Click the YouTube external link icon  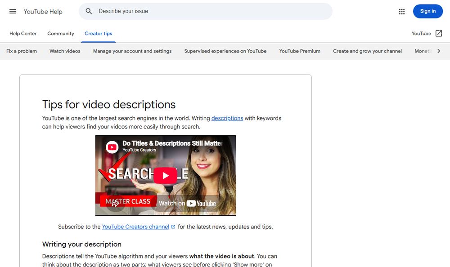click(438, 33)
